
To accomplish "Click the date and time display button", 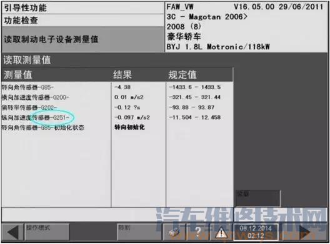I will click(256, 232).
